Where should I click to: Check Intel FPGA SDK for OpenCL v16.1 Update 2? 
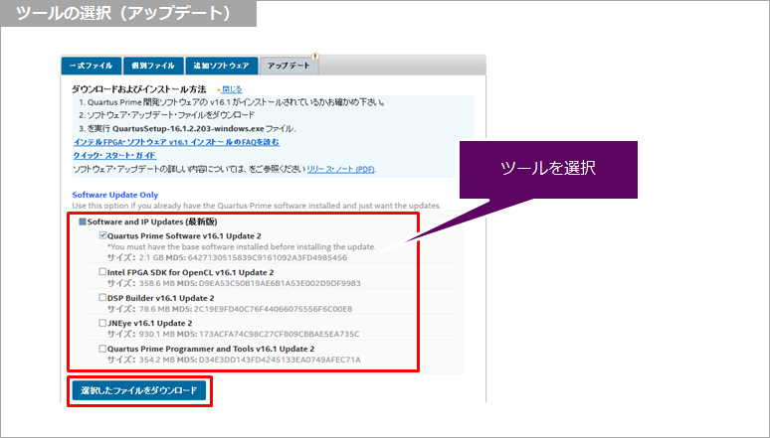pos(102,272)
